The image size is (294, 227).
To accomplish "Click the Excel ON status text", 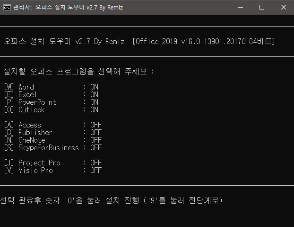I will coord(94,94).
